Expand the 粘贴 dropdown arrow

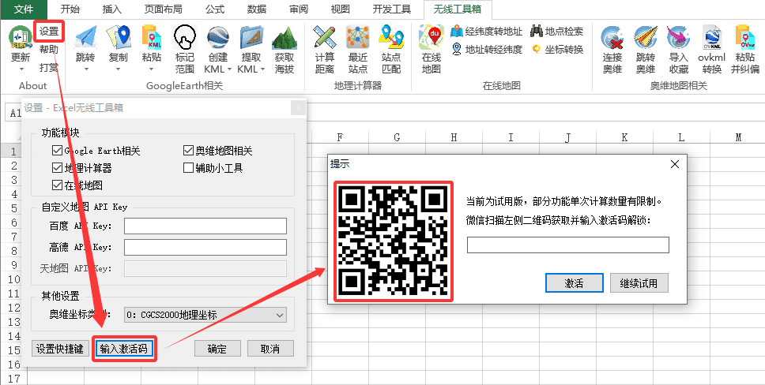coord(152,69)
